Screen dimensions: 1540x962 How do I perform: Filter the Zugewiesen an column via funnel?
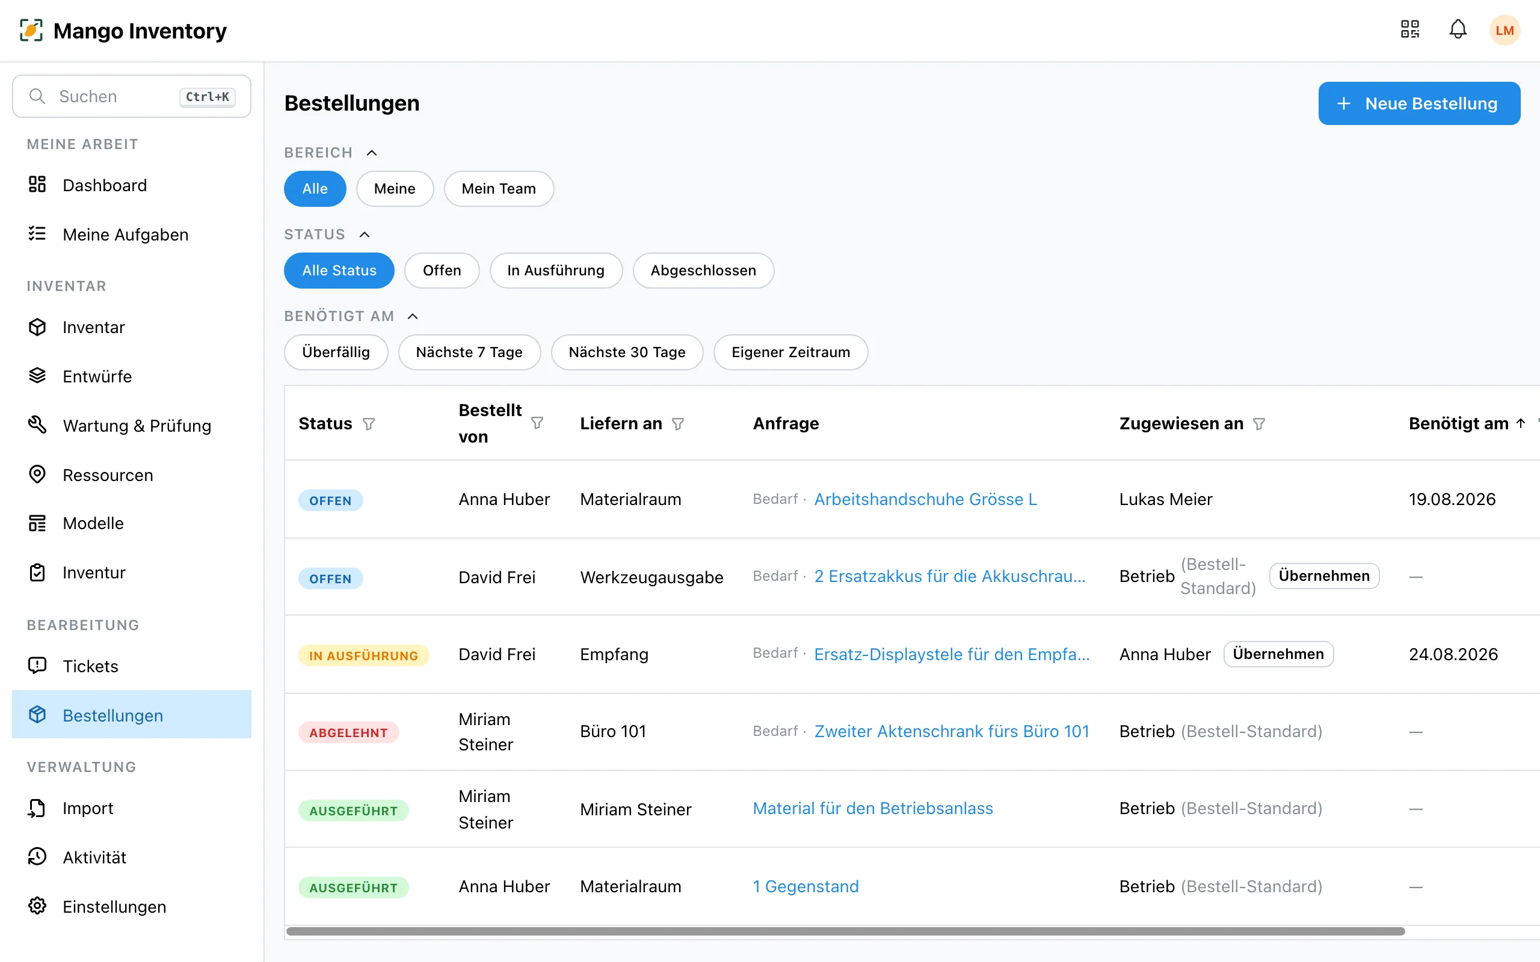pyautogui.click(x=1258, y=424)
